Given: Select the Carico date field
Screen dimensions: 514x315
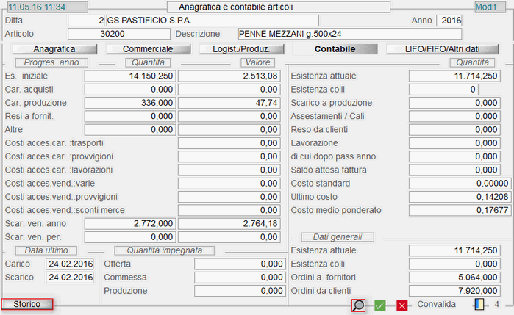Looking at the screenshot, I should pyautogui.click(x=70, y=264).
